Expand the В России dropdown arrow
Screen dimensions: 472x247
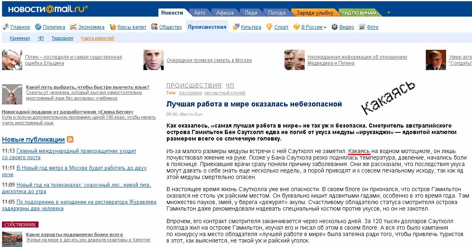[325, 28]
